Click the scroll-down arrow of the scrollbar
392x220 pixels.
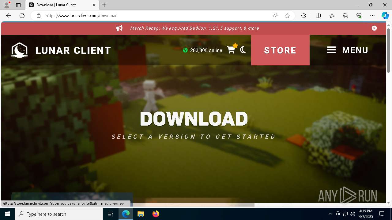389,203
